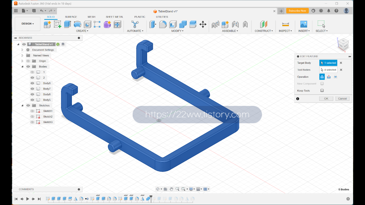This screenshot has height=205, width=365.
Task: Select the Create Form tool
Action: pos(107,24)
